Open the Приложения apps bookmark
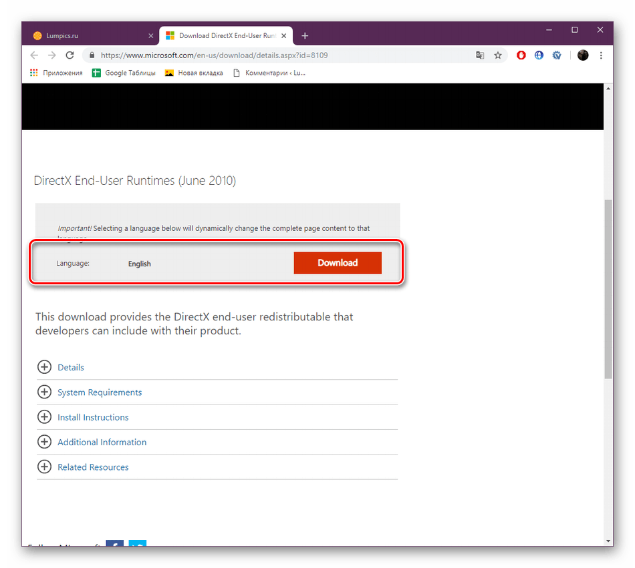Image resolution: width=635 pixels, height=568 pixels. (56, 73)
